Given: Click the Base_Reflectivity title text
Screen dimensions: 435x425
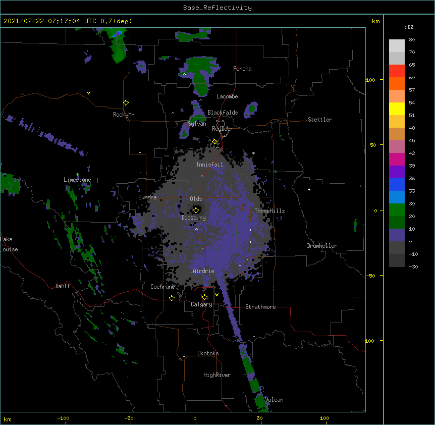Looking at the screenshot, I should coord(217,8).
